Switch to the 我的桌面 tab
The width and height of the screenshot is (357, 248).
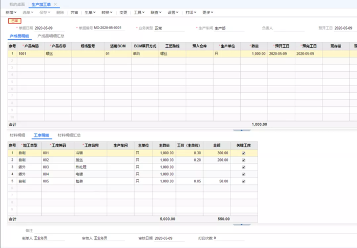tap(17, 4)
